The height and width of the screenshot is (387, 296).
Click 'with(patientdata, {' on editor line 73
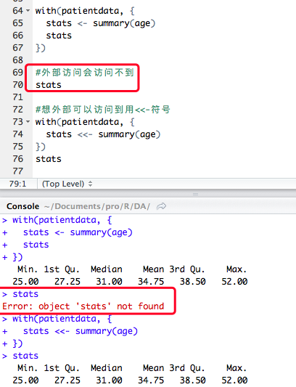(85, 122)
